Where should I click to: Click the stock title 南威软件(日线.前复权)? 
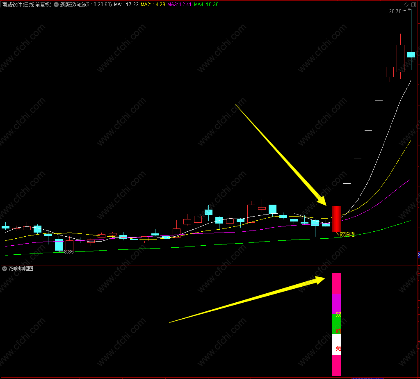coord(27,5)
